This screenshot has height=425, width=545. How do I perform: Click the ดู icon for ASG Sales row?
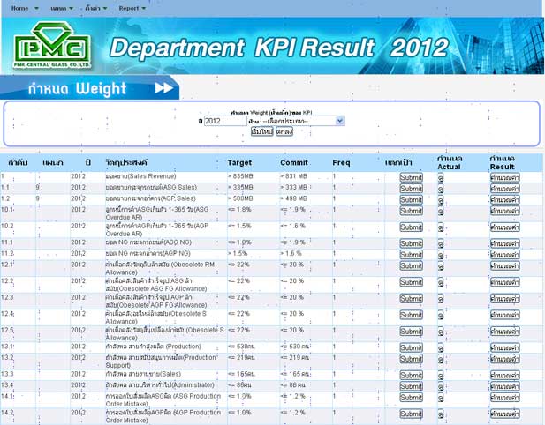click(x=441, y=188)
